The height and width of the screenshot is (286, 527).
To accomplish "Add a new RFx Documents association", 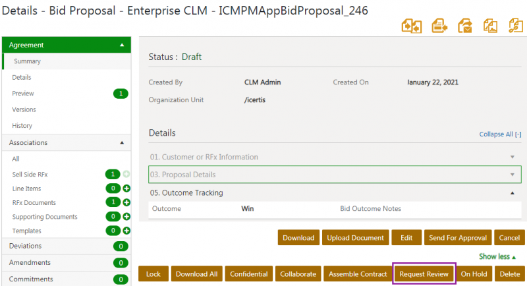I will pos(126,202).
